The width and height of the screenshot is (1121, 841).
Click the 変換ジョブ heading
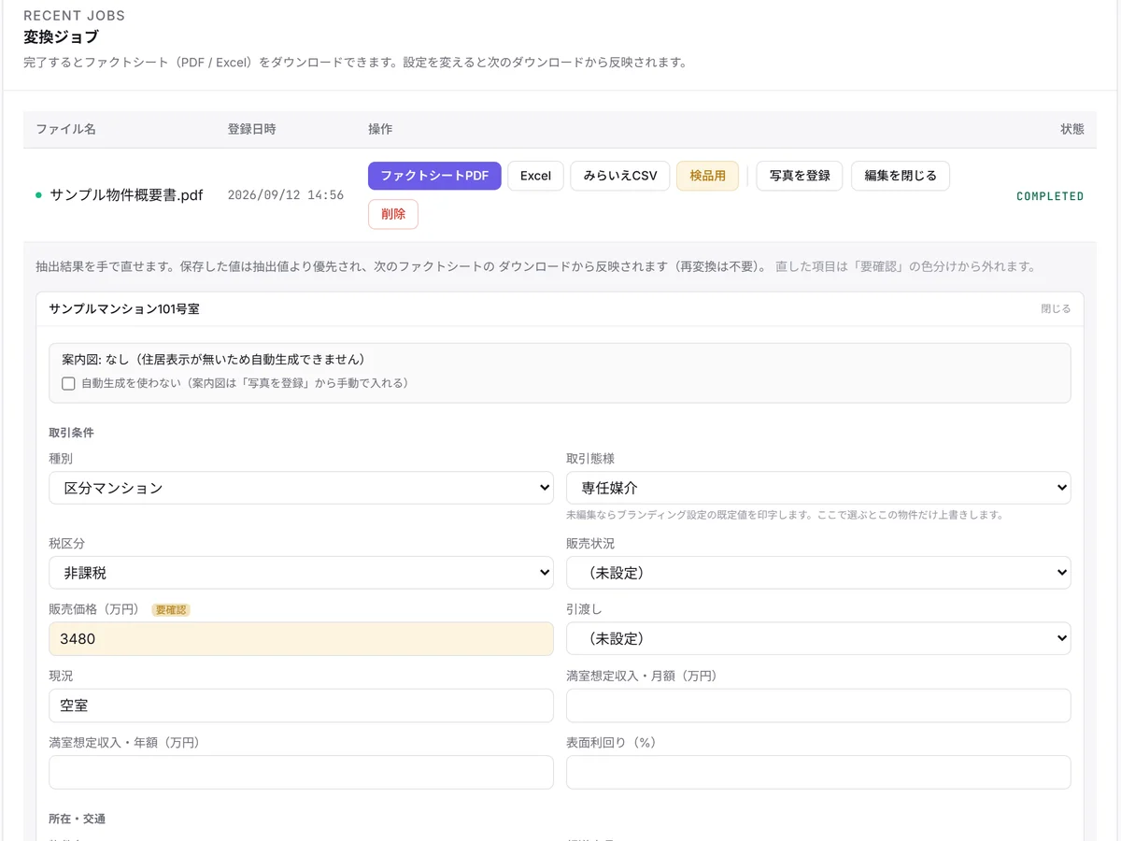(61, 37)
